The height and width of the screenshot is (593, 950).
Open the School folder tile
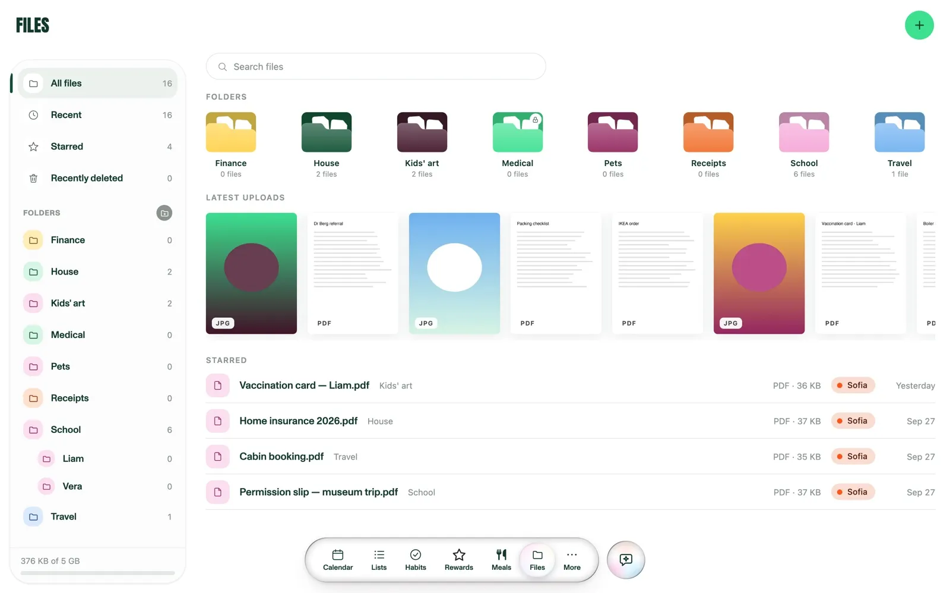(804, 145)
